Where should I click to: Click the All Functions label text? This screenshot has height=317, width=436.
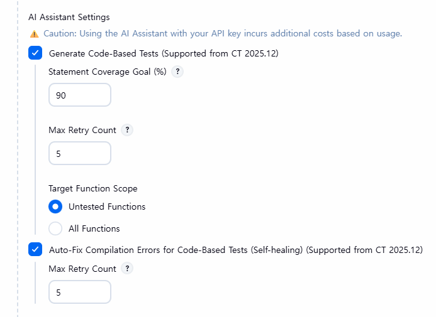point(94,228)
